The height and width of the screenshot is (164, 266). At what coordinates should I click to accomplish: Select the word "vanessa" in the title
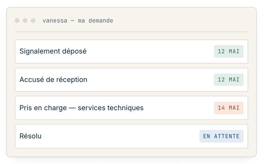[x=55, y=21]
